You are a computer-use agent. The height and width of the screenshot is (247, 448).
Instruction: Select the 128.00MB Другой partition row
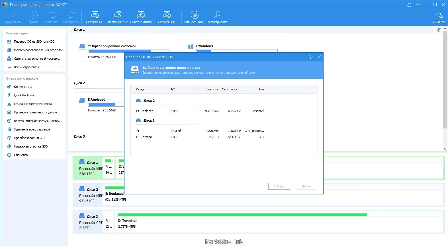[224, 131]
